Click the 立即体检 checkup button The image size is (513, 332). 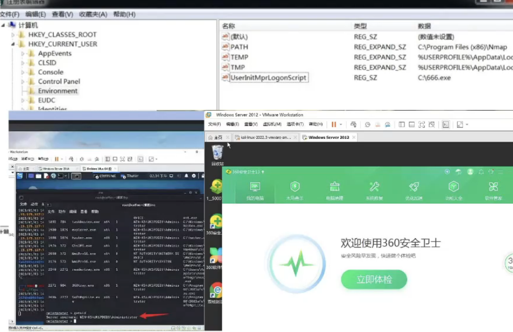coord(374,279)
